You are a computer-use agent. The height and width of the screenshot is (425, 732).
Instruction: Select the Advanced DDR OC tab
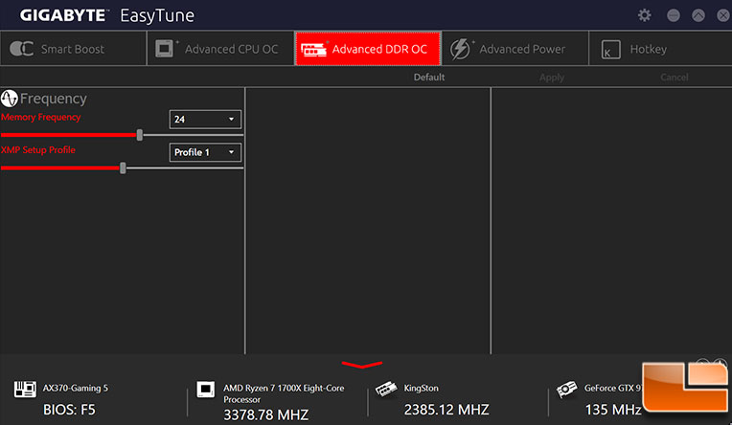pos(368,49)
